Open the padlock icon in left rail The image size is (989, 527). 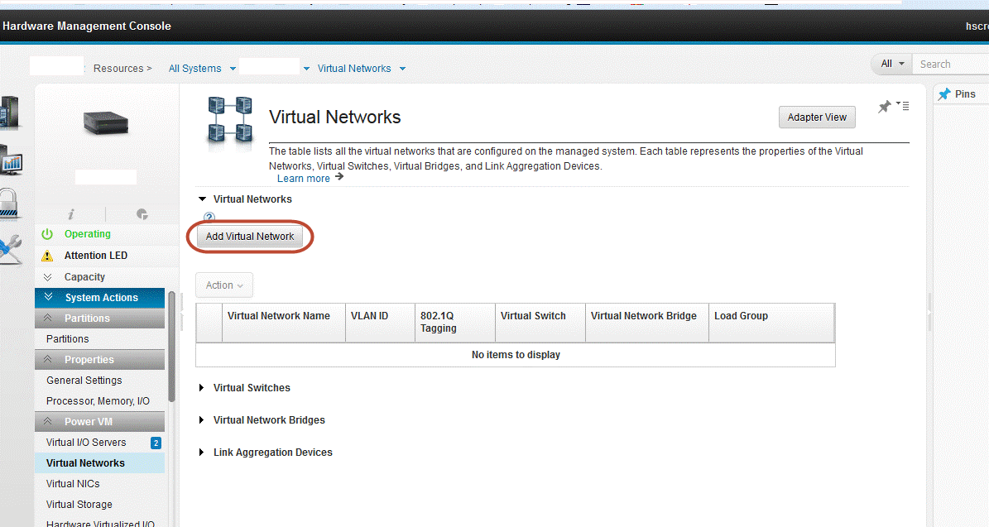(8, 203)
